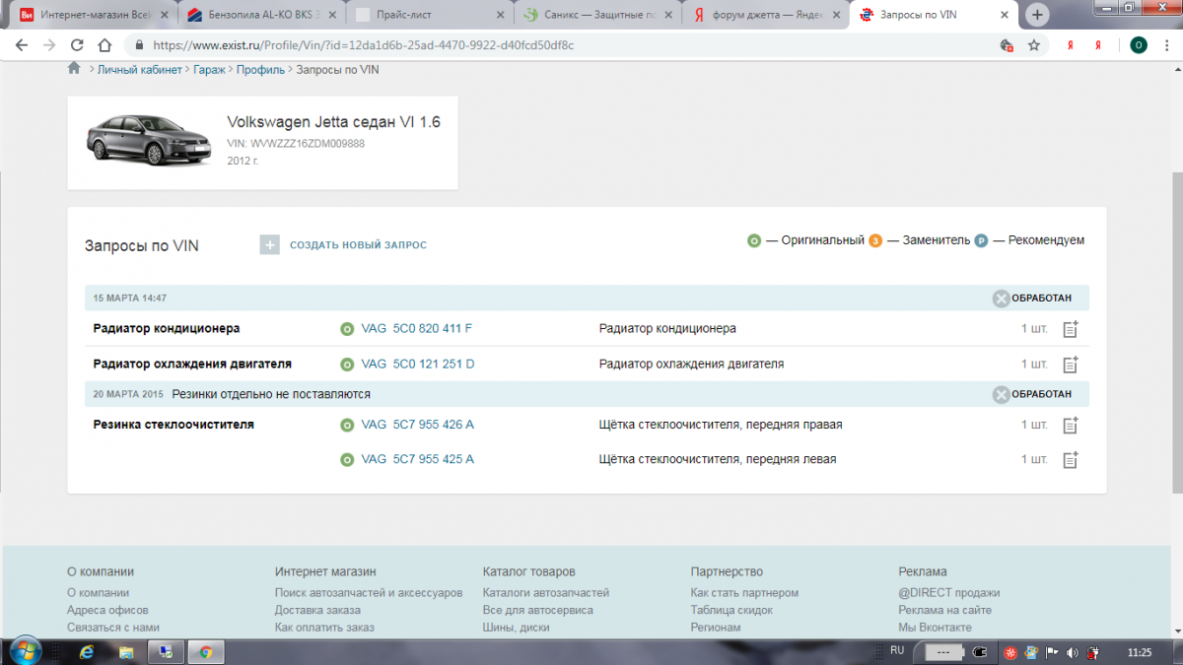This screenshot has height=665, width=1183.
Task: Add Радиатор кондиционера to the order list
Action: click(1071, 329)
